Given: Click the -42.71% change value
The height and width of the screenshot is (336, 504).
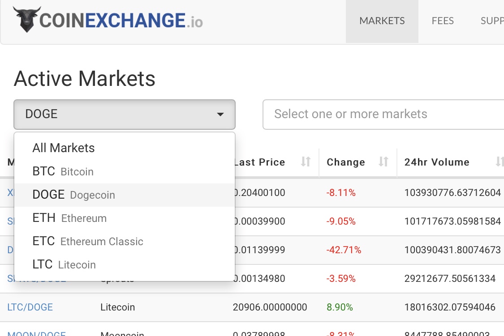Looking at the screenshot, I should [x=344, y=250].
